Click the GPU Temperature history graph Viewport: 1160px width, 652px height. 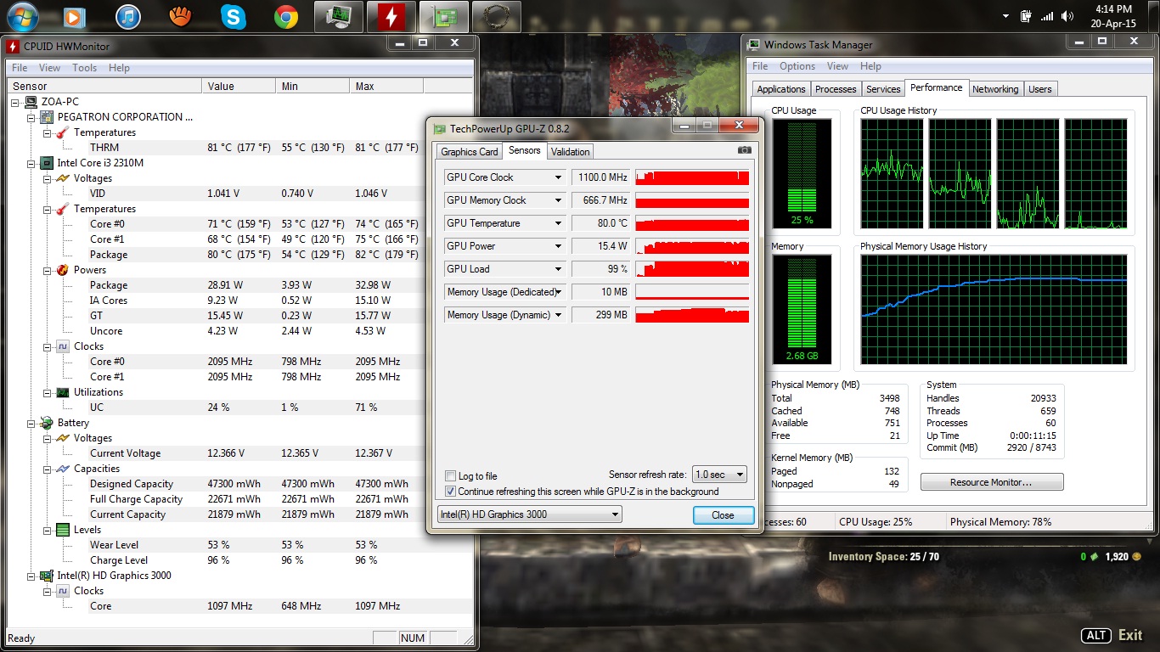tap(692, 223)
